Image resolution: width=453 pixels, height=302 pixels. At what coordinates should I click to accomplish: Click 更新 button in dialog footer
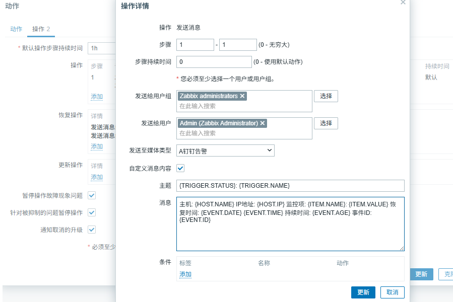click(363, 292)
